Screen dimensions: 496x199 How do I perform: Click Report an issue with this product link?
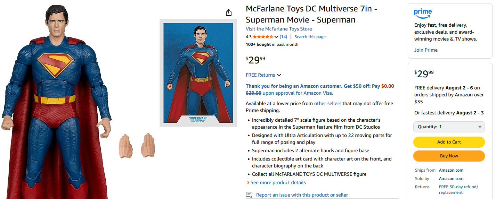tap(302, 195)
